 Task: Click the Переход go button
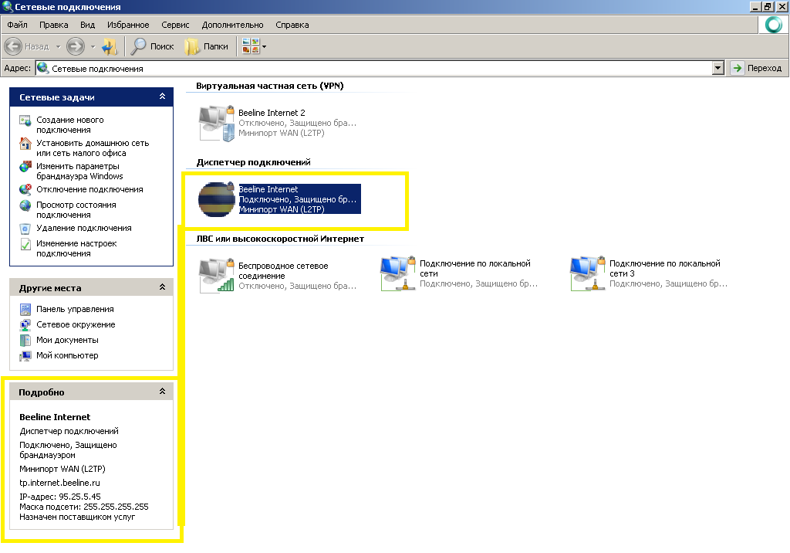(x=758, y=68)
